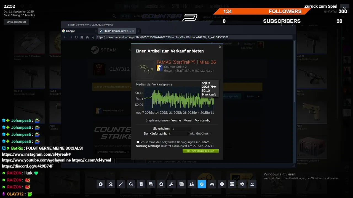Open the Mehr dropdown on inventory page
Viewport: 353px width, 198px height.
coord(253,96)
